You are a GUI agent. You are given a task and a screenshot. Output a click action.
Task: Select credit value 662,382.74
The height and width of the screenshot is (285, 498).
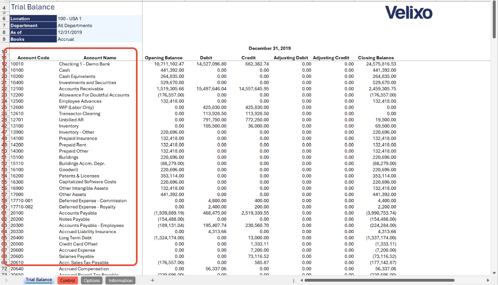click(x=257, y=64)
